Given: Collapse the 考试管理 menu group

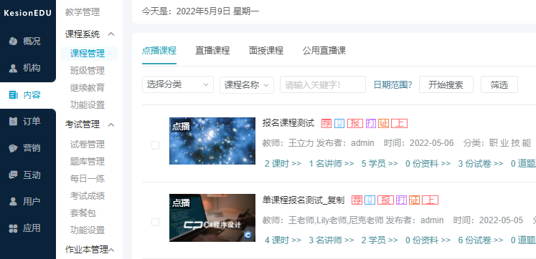Looking at the screenshot, I should (x=111, y=124).
